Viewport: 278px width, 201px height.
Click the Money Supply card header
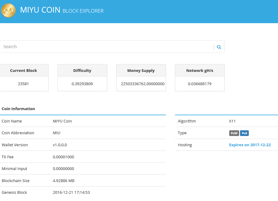coord(141,70)
